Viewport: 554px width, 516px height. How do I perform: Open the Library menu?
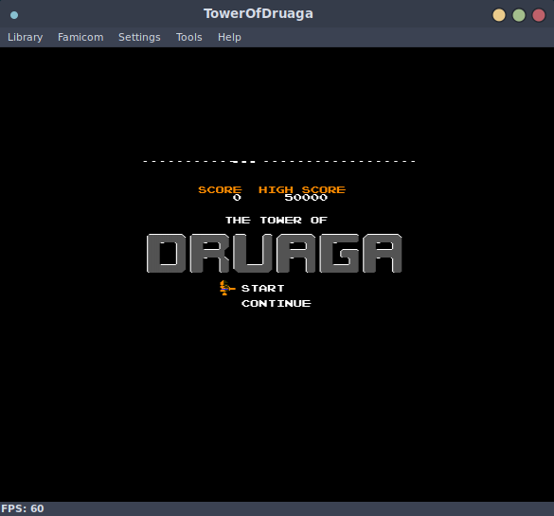[x=25, y=37]
